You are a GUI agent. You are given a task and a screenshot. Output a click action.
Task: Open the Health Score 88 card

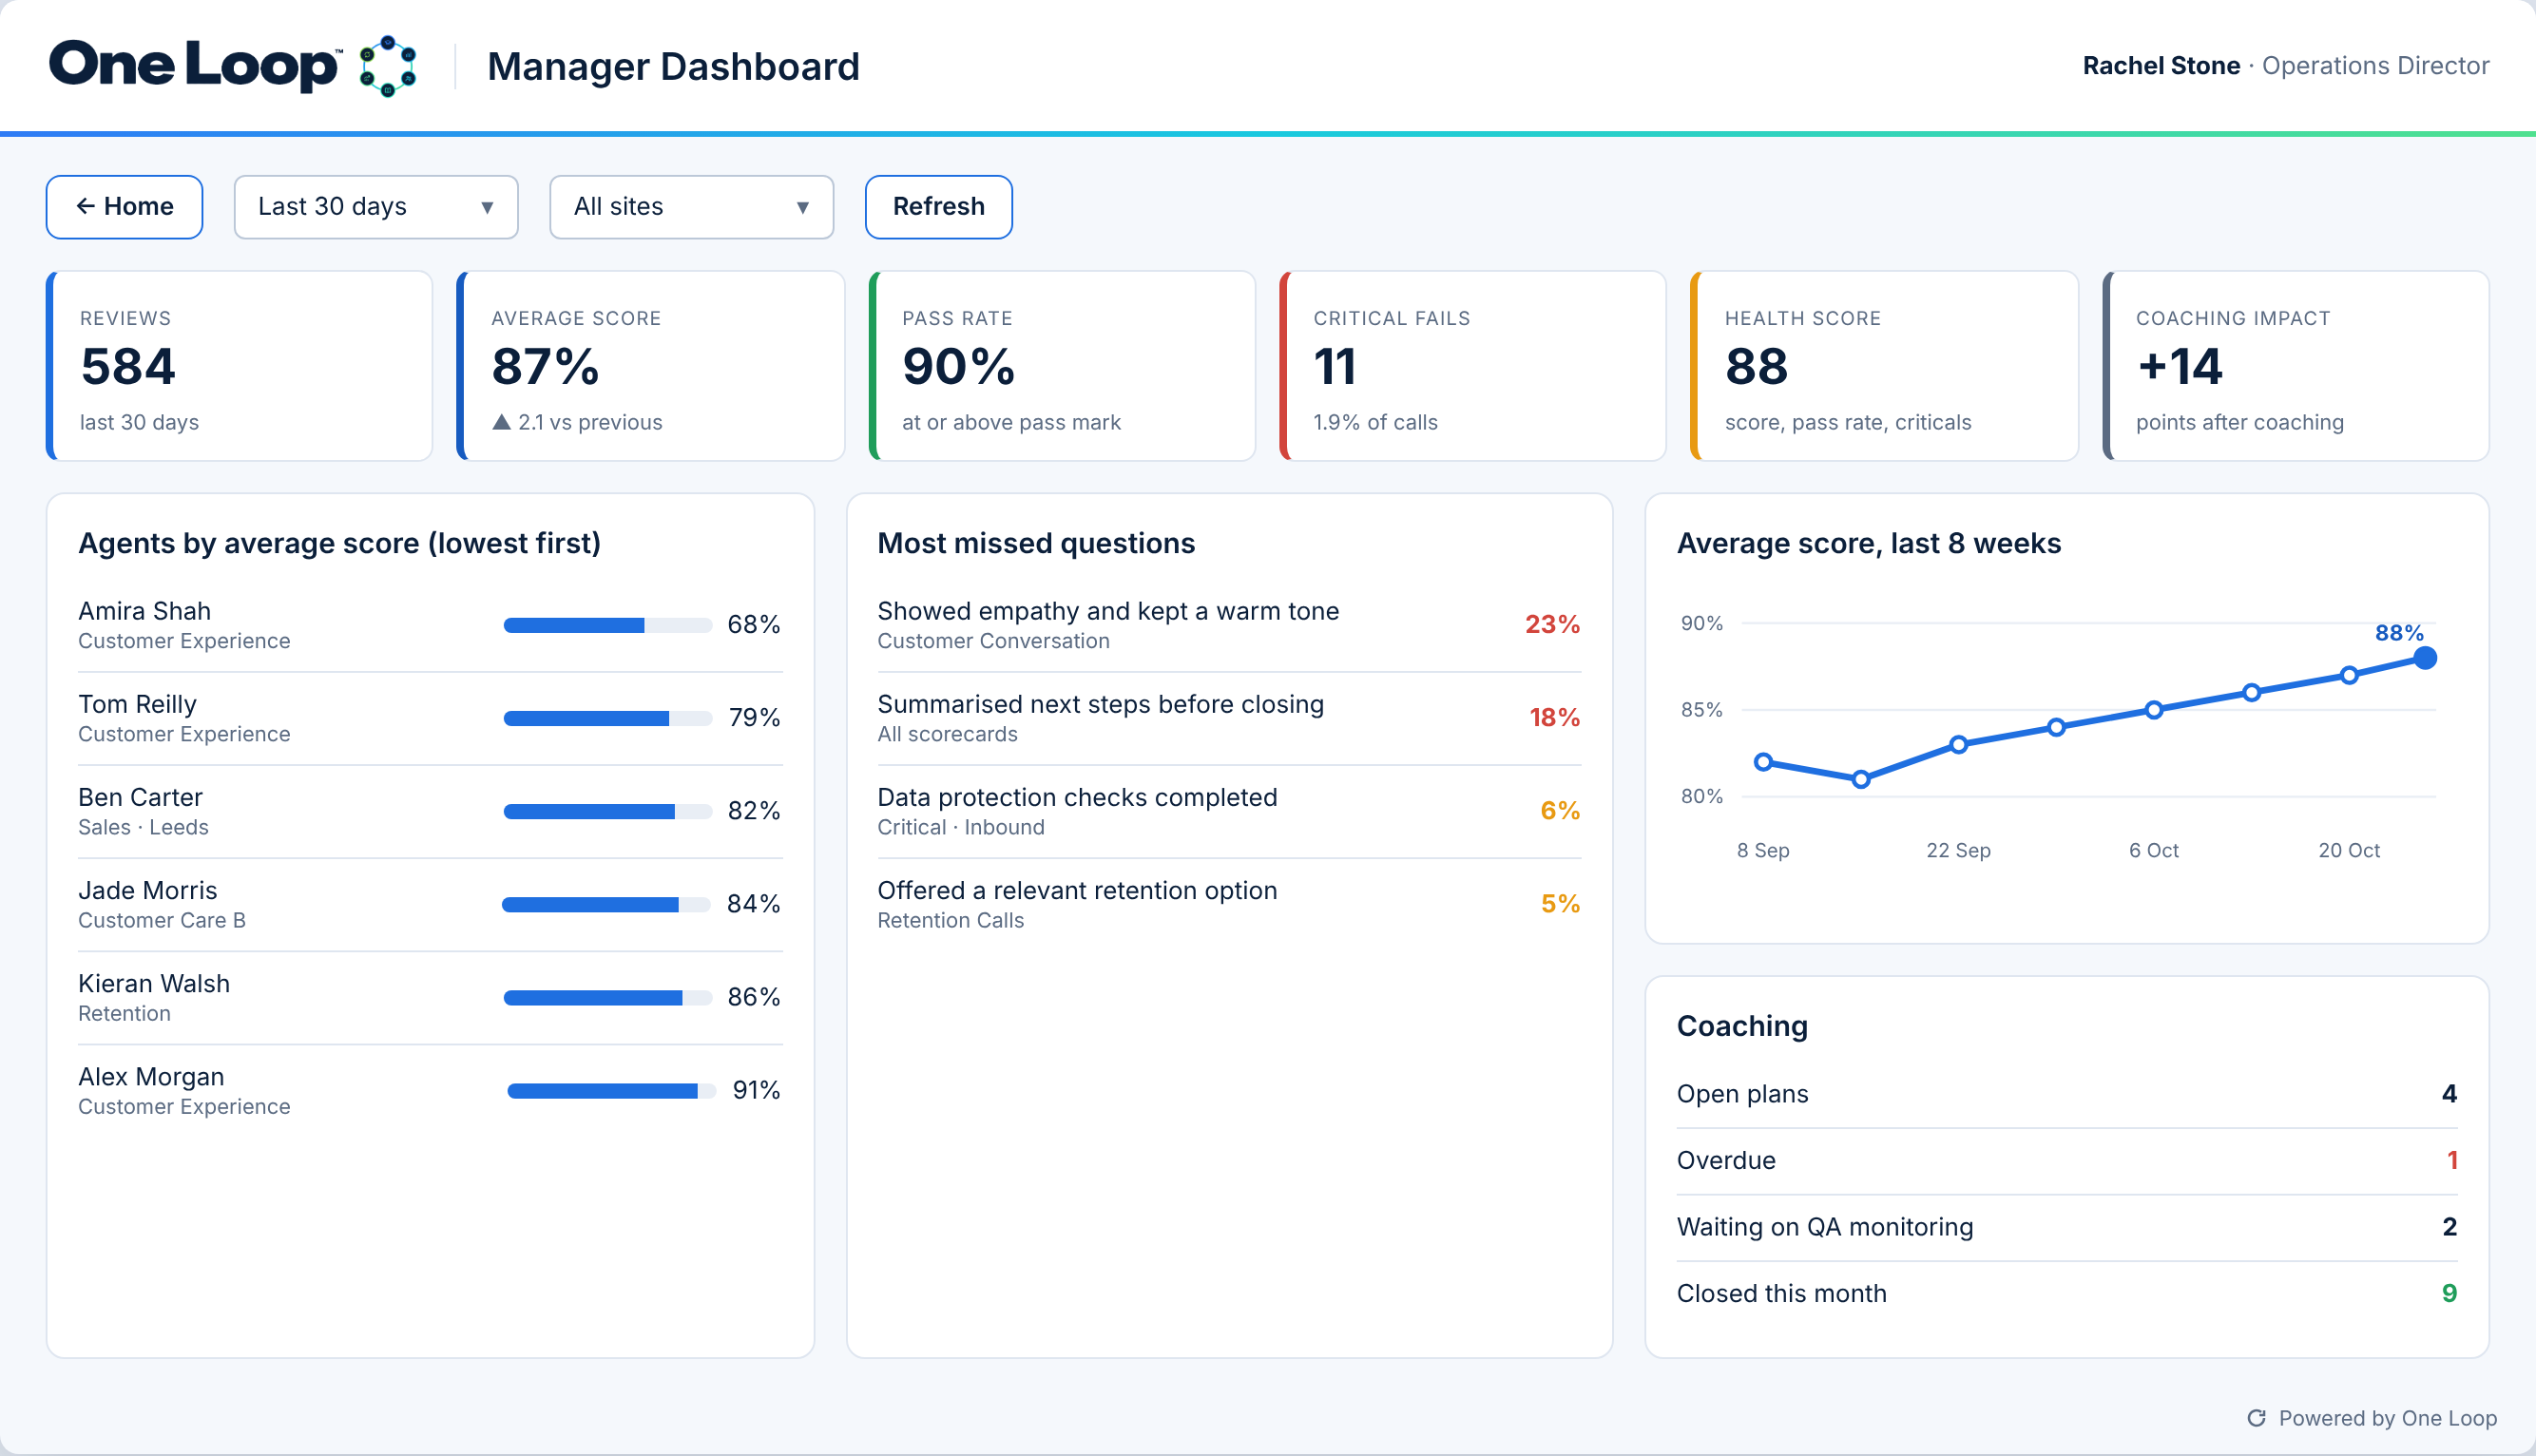[x=1885, y=366]
